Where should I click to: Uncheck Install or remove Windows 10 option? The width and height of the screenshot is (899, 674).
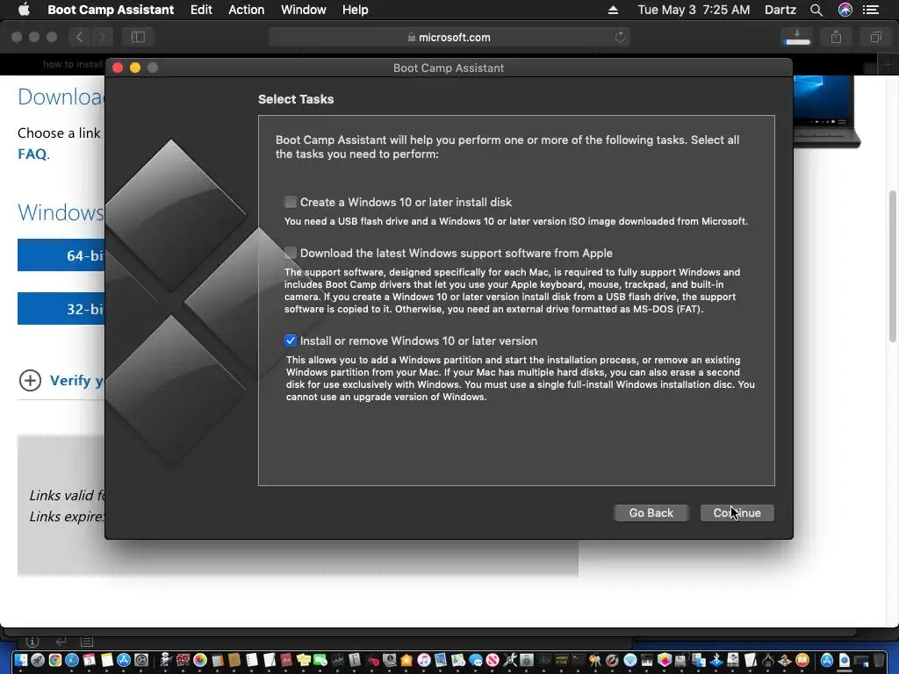tap(290, 341)
